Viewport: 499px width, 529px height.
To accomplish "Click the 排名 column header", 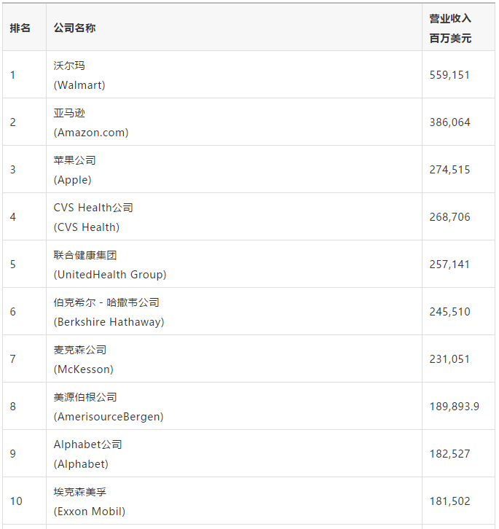I will 20,28.
